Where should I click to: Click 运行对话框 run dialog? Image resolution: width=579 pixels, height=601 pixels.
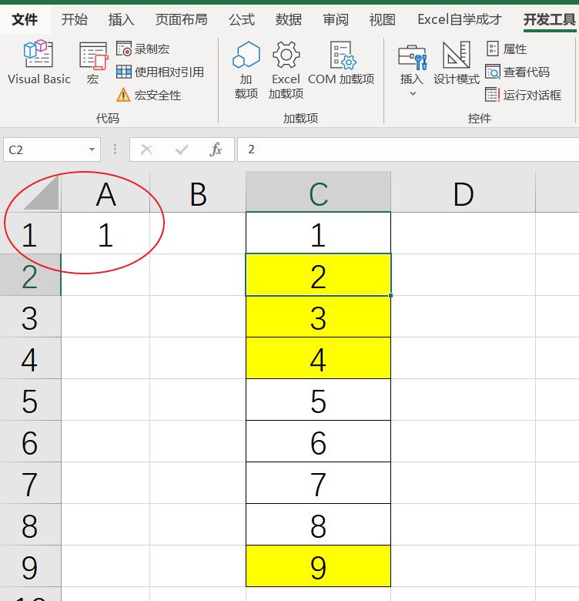[x=523, y=95]
